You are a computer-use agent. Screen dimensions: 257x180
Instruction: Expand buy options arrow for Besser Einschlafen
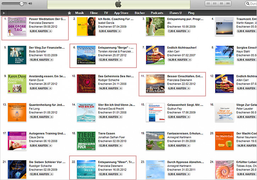(189, 88)
